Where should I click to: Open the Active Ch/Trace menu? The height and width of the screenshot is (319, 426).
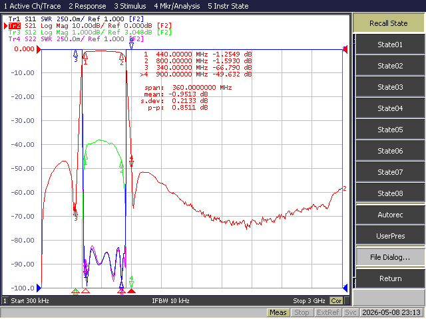point(32,6)
